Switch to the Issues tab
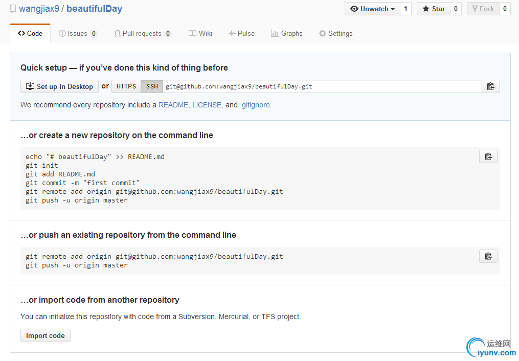519x361 pixels. [78, 33]
